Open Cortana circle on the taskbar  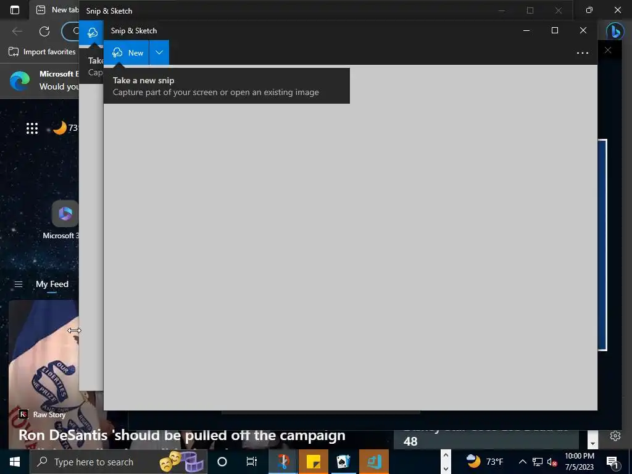pyautogui.click(x=222, y=462)
